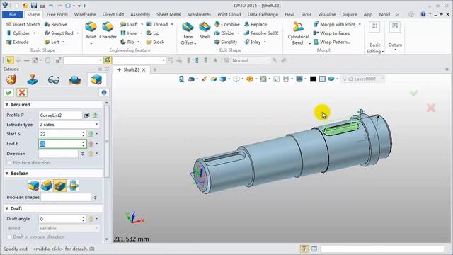Viewport: 453px width, 255px height.
Task: Select the Draft tool
Action: pos(129,24)
